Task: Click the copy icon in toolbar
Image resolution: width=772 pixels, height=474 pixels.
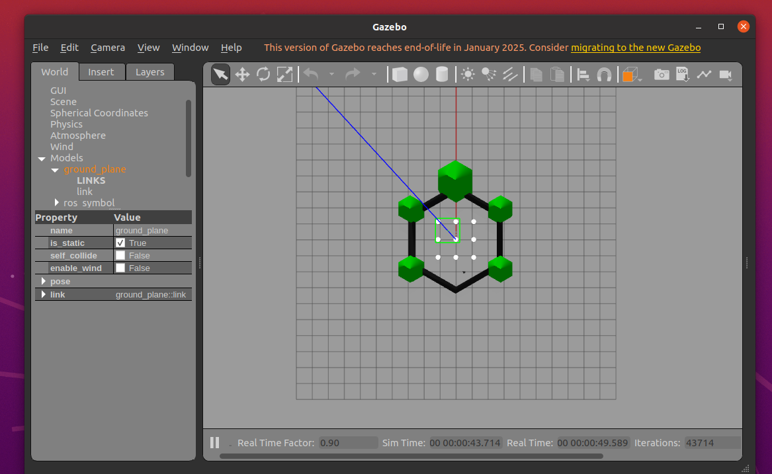Action: 536,74
